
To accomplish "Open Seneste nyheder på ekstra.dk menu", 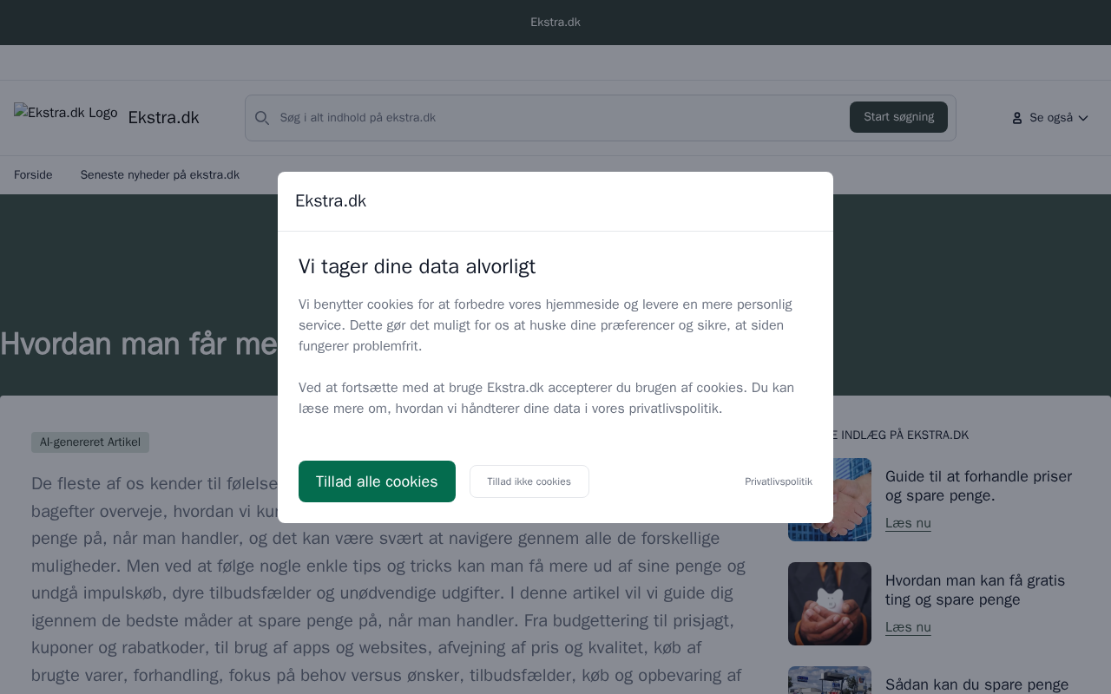I will click(x=160, y=175).
